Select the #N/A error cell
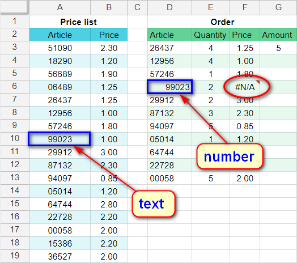The width and height of the screenshot is (297, 263). click(245, 87)
